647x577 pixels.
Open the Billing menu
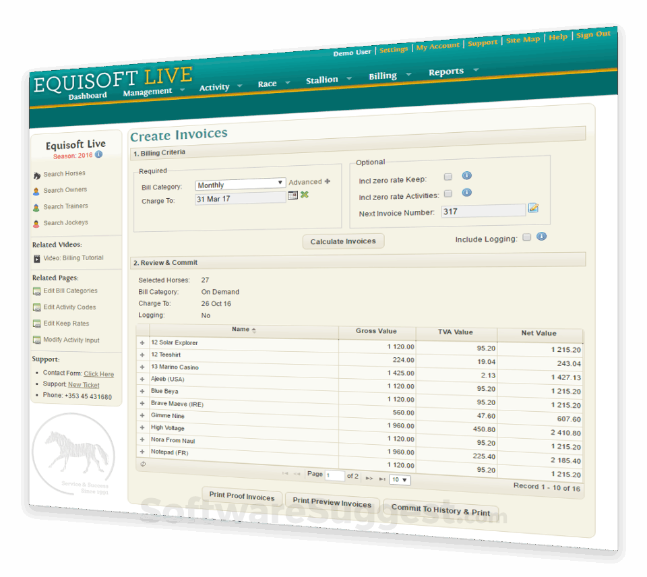click(381, 75)
